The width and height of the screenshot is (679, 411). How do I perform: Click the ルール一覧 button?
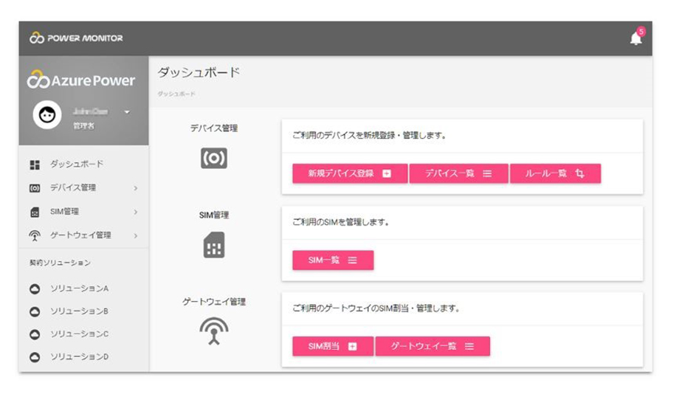point(555,173)
